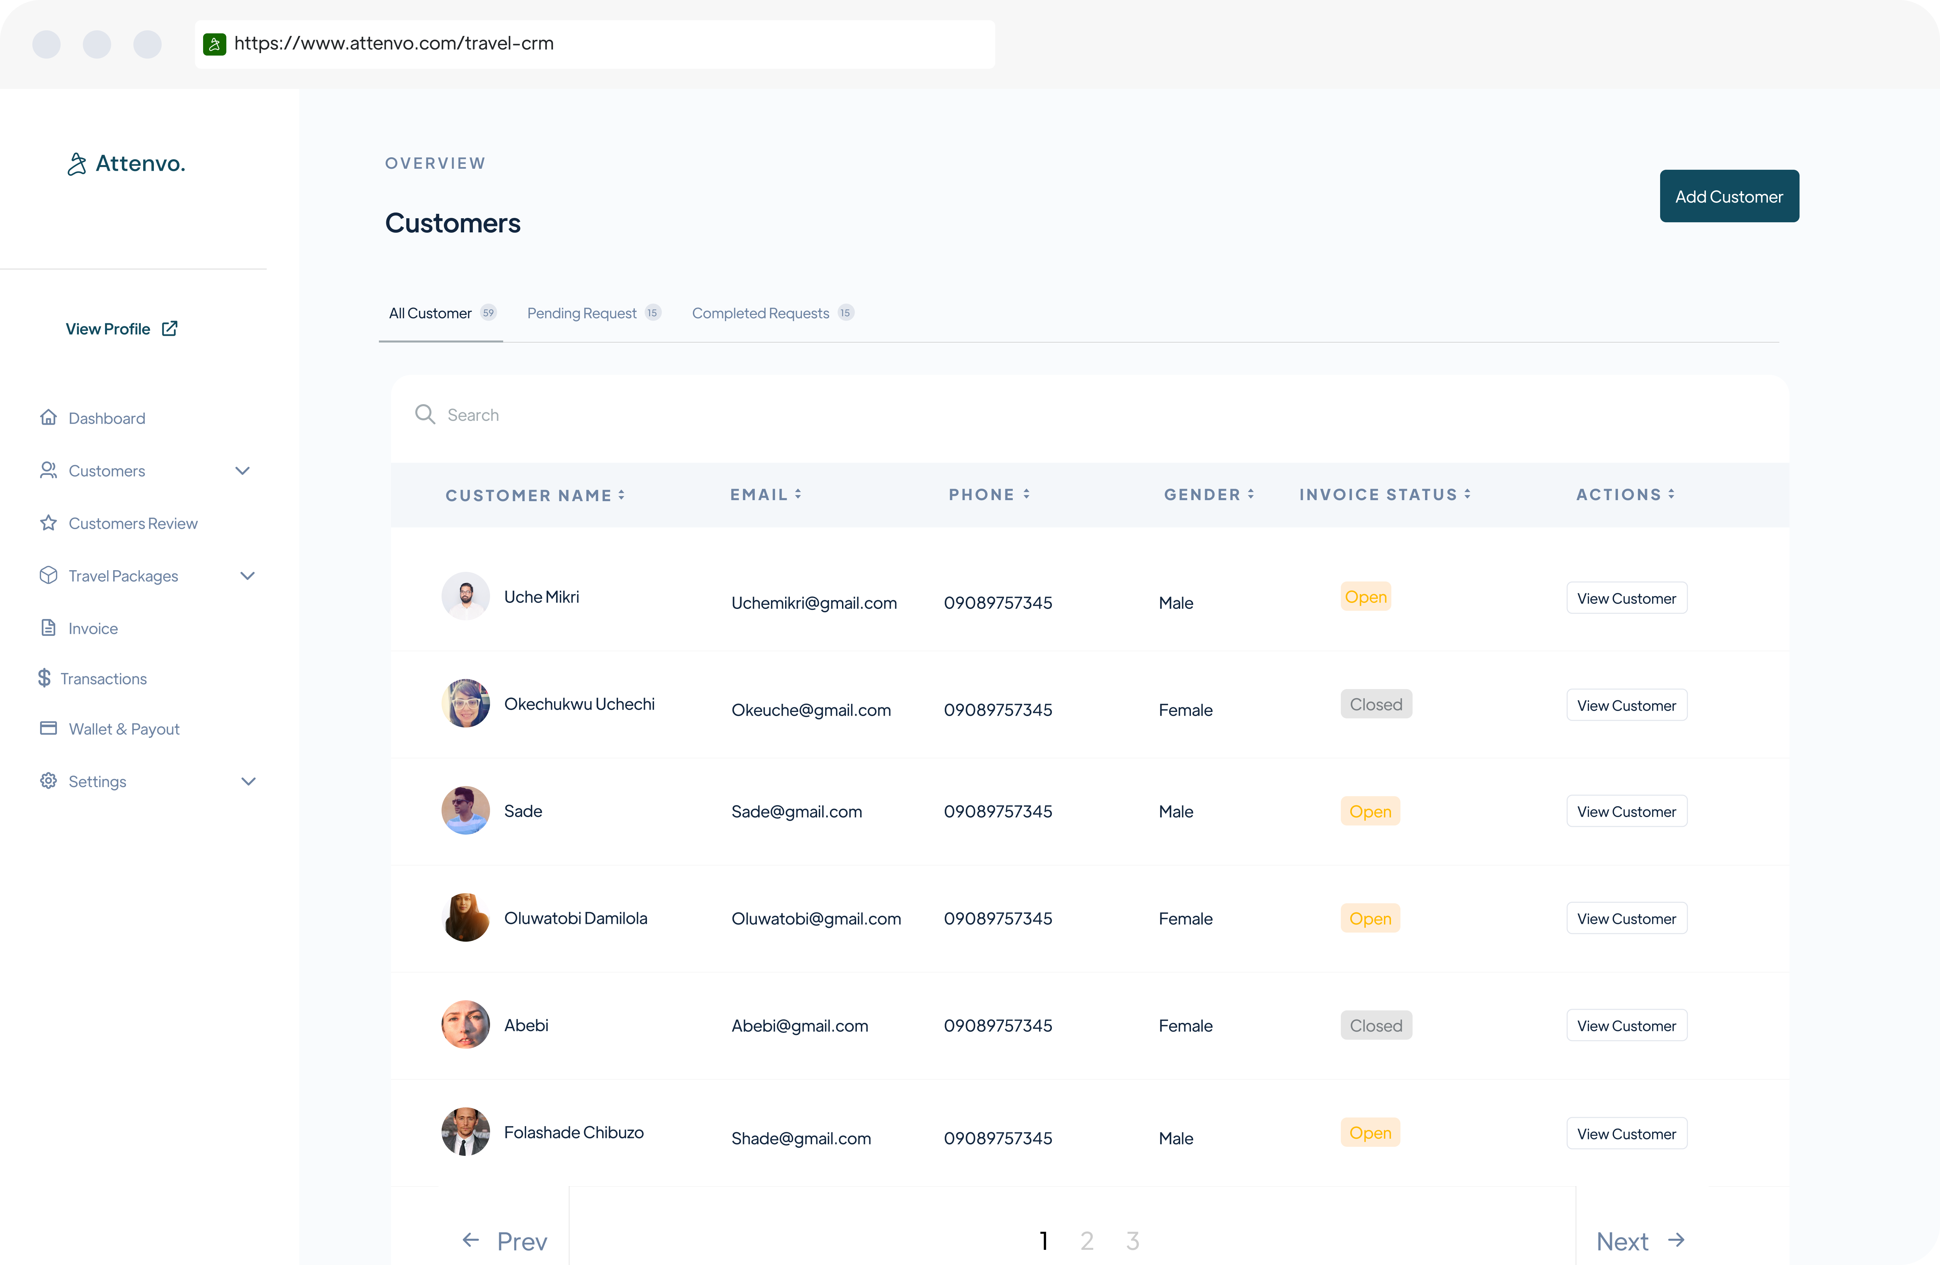Click the Travel Packages box icon
This screenshot has width=1940, height=1265.
coord(48,576)
